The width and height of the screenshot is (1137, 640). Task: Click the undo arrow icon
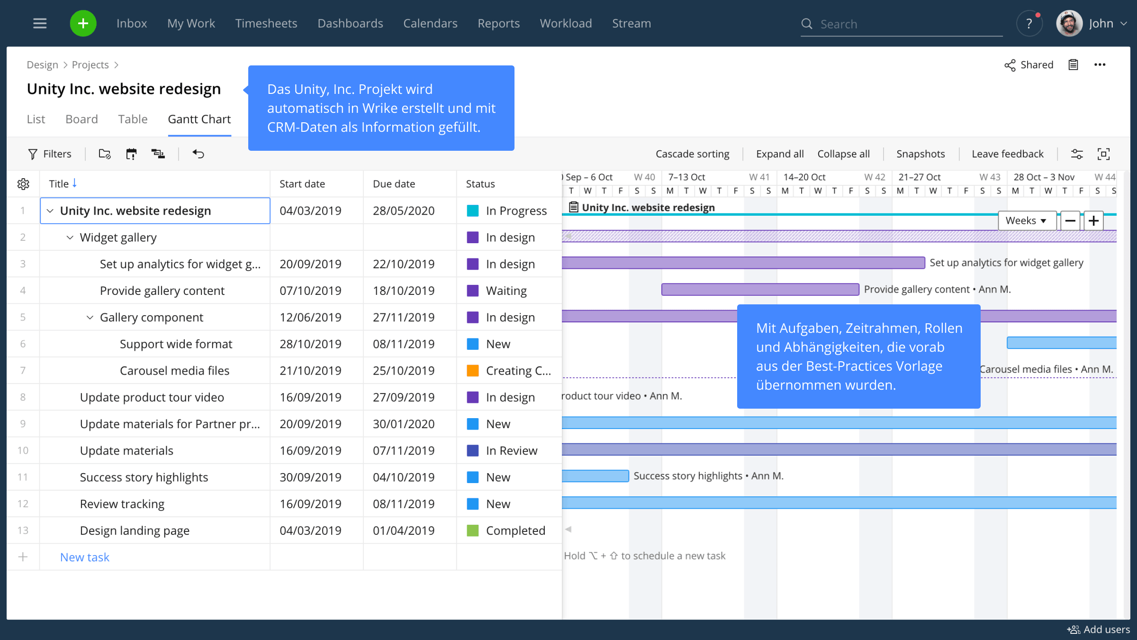click(198, 154)
